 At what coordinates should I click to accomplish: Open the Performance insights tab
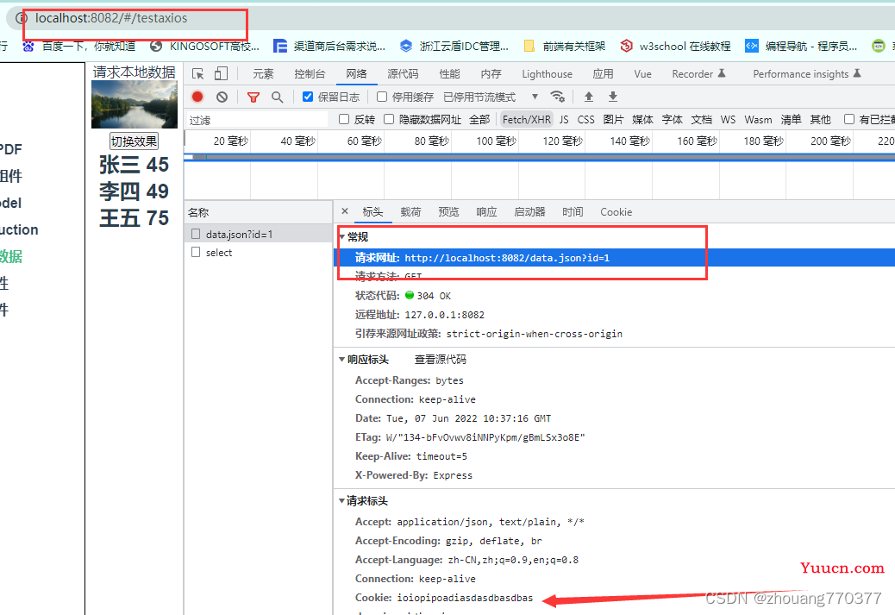[806, 73]
